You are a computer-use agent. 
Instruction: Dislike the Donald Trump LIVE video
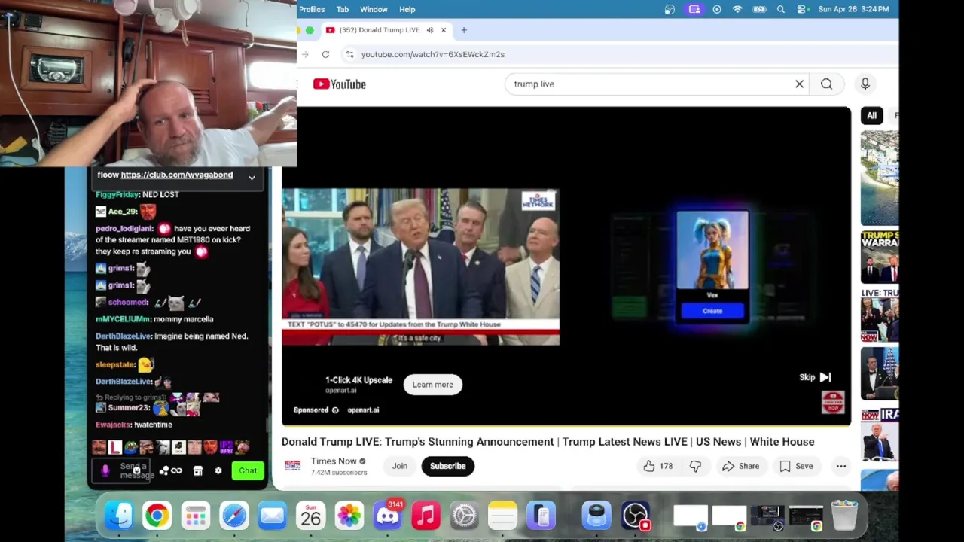click(695, 466)
